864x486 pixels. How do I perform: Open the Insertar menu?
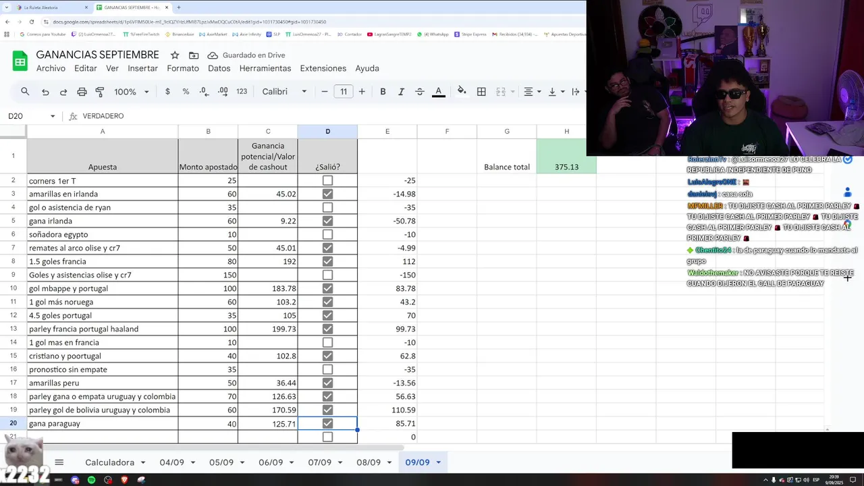142,68
